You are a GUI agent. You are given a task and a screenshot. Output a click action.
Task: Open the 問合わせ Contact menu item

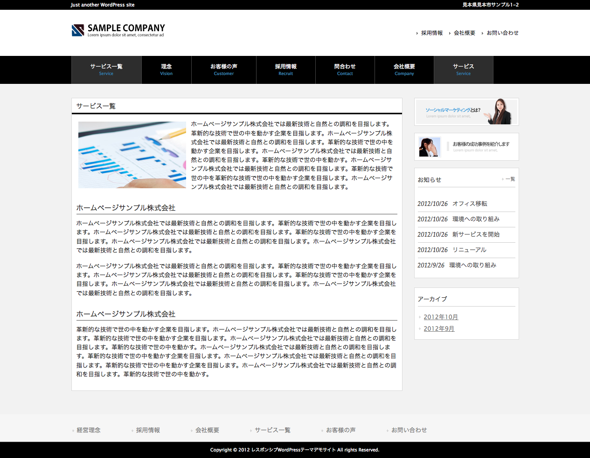[x=345, y=70]
